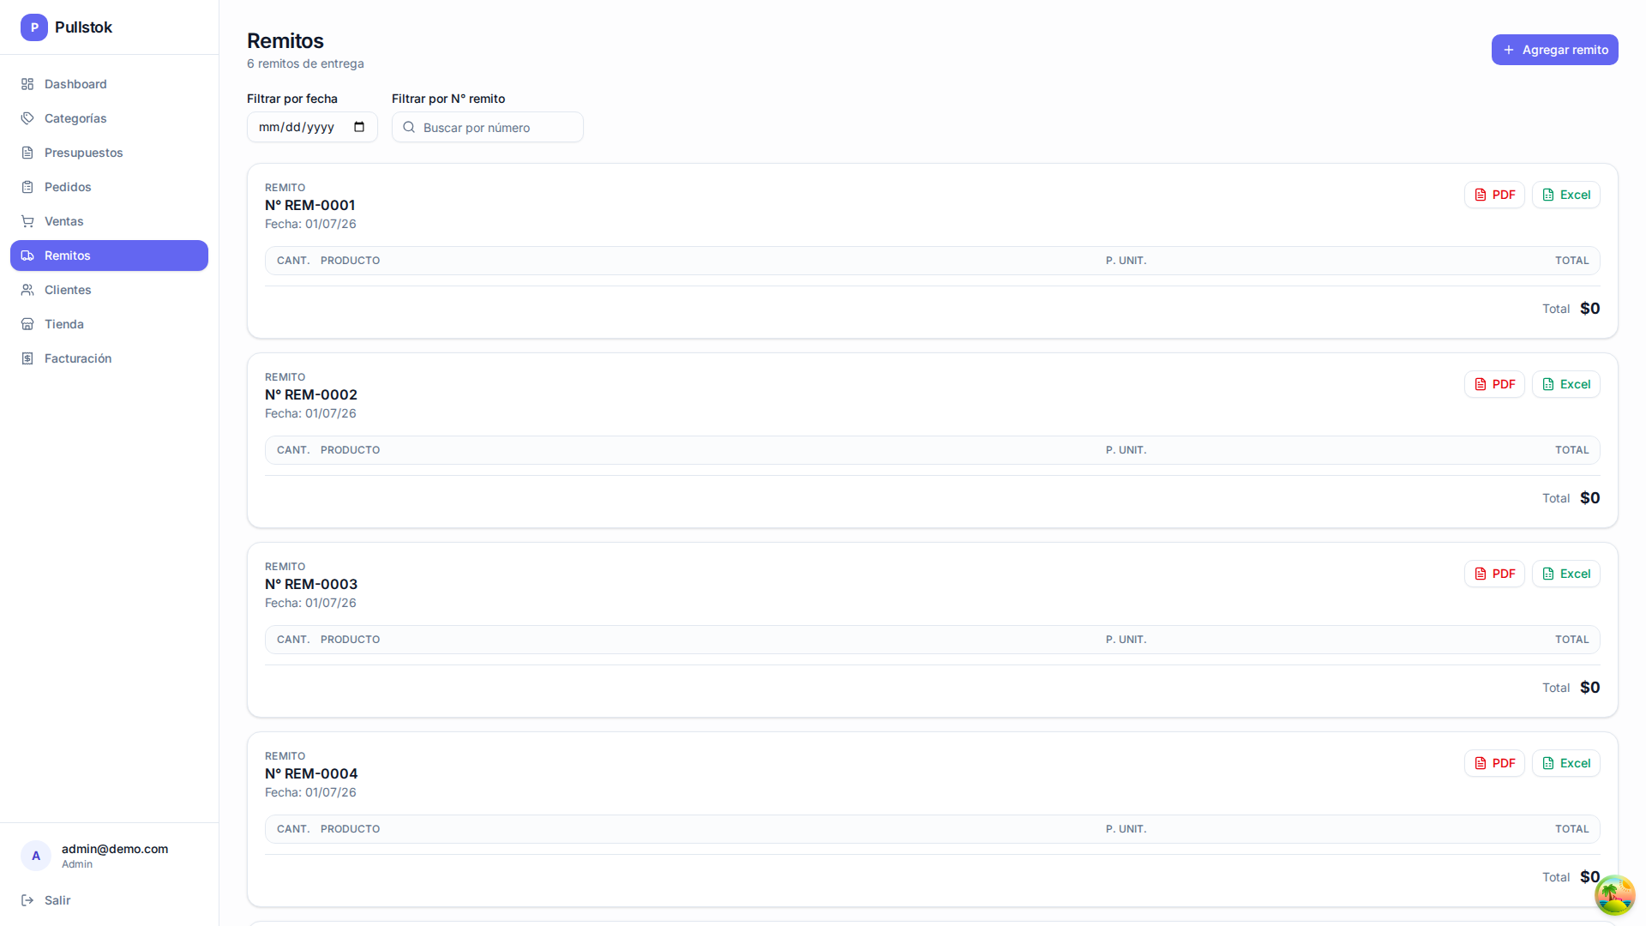This screenshot has width=1646, height=926.
Task: Select the Remitos sidebar item
Action: click(x=109, y=256)
